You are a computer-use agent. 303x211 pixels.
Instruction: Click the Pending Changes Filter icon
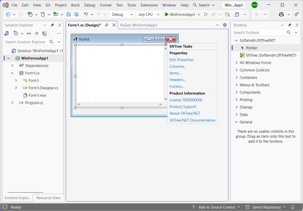pos(16,34)
